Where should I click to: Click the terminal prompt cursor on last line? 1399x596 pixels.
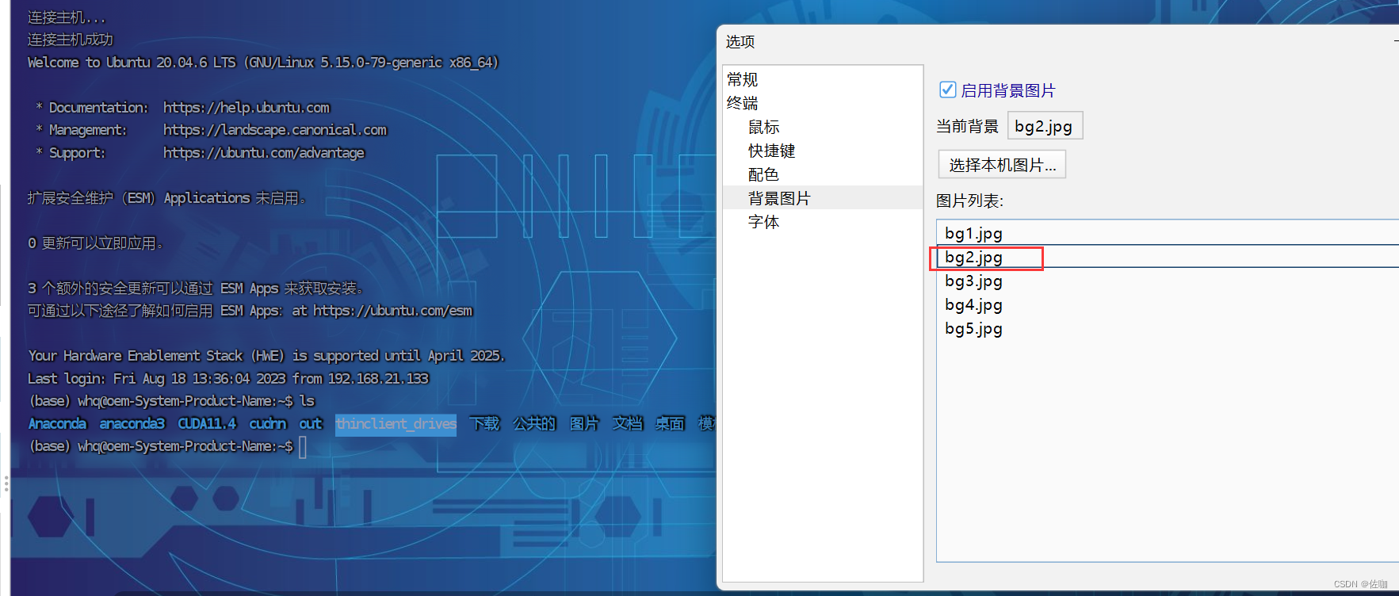(x=302, y=447)
